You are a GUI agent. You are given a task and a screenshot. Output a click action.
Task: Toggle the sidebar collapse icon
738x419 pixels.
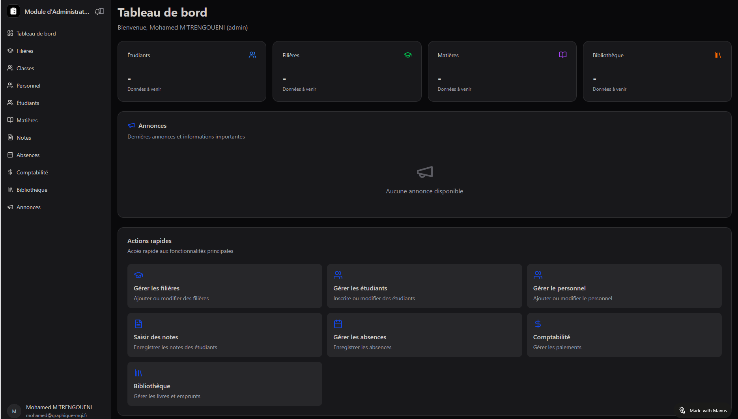[100, 11]
